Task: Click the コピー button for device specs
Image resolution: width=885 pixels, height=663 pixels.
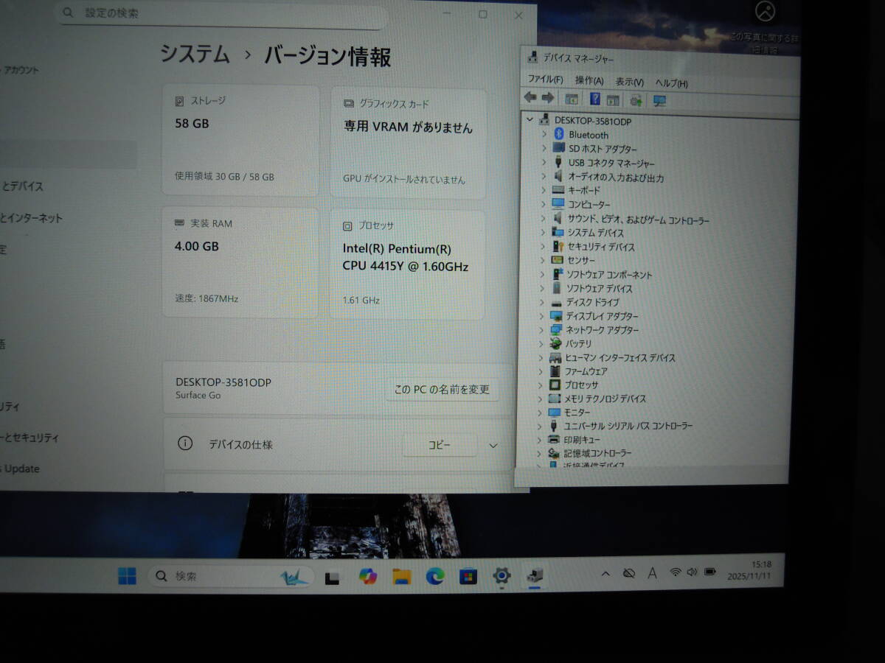Action: tap(440, 445)
